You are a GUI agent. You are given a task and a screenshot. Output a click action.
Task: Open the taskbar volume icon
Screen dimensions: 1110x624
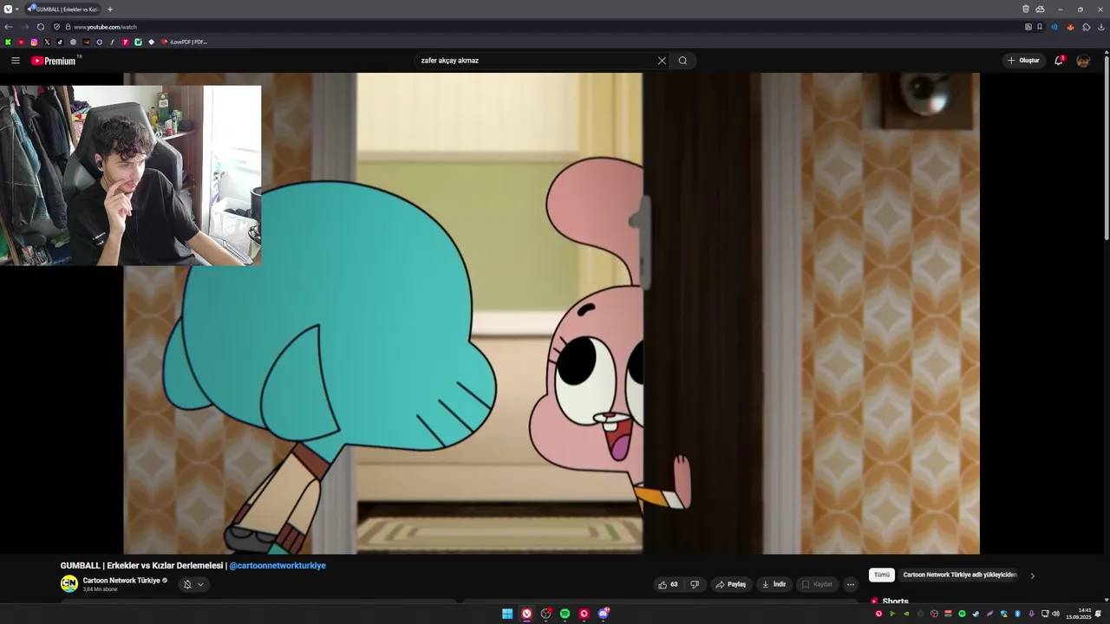pos(1055,614)
